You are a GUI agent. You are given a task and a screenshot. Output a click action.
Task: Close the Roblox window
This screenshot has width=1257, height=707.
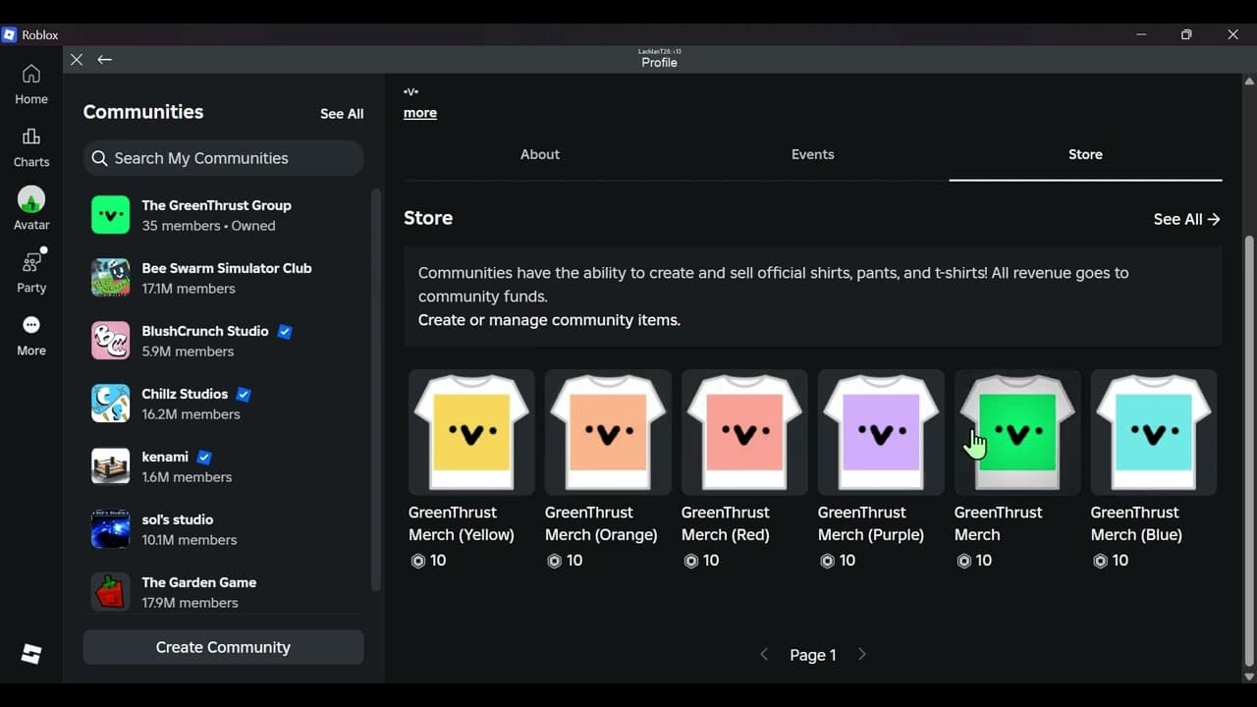coord(1232,34)
